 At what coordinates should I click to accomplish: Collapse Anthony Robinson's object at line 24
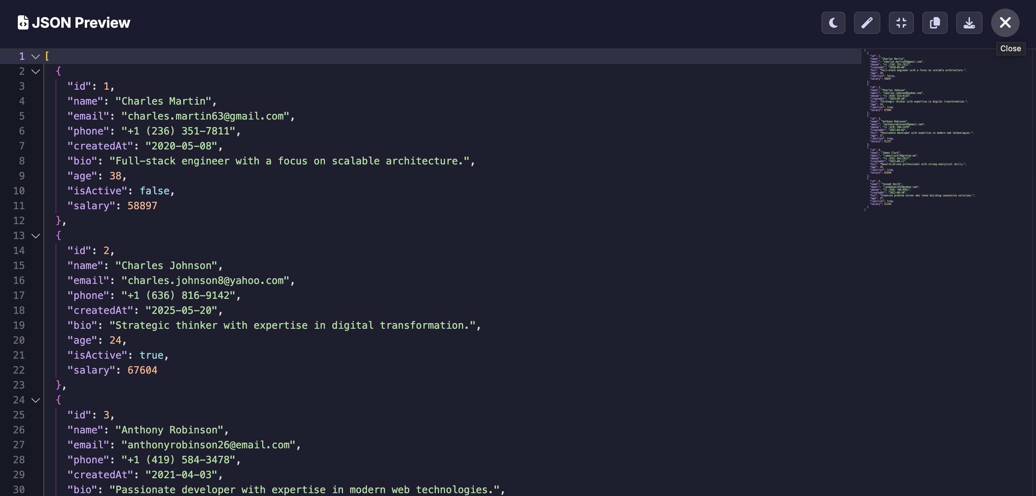pyautogui.click(x=35, y=400)
